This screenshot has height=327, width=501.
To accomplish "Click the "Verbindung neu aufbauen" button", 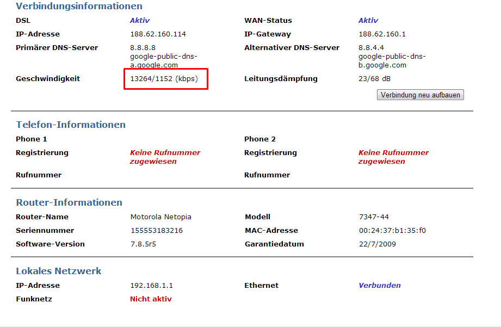I will click(420, 95).
